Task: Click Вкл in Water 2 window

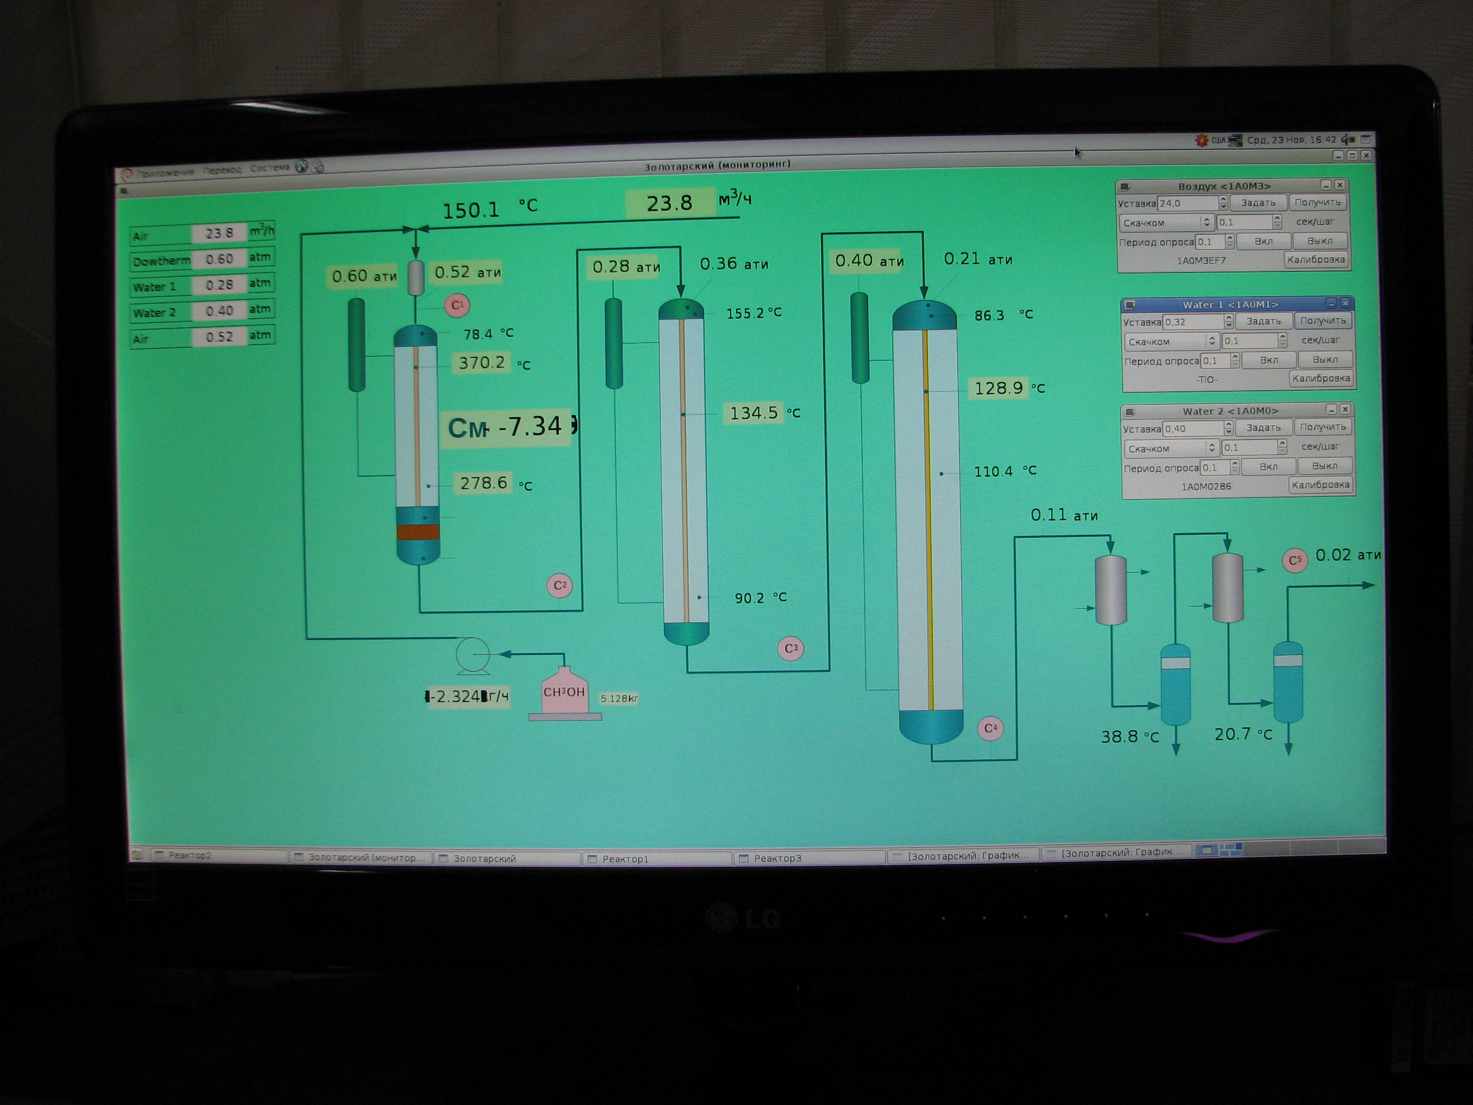Action: point(1268,467)
